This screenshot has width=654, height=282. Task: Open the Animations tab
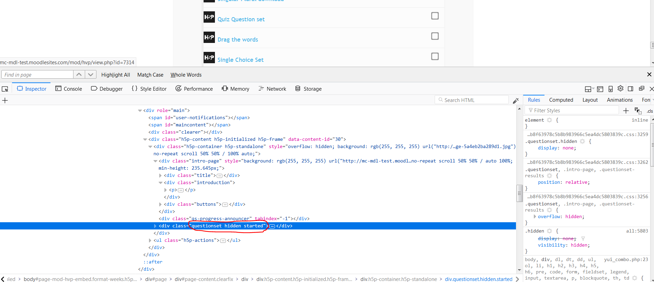(x=620, y=100)
